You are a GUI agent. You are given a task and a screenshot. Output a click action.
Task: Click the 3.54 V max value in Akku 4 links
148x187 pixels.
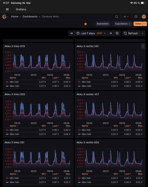click(x=67, y=134)
